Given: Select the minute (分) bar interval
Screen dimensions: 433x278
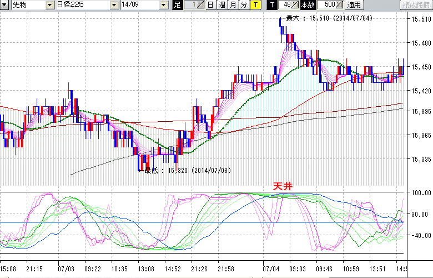Looking at the screenshot, I should [x=244, y=5].
